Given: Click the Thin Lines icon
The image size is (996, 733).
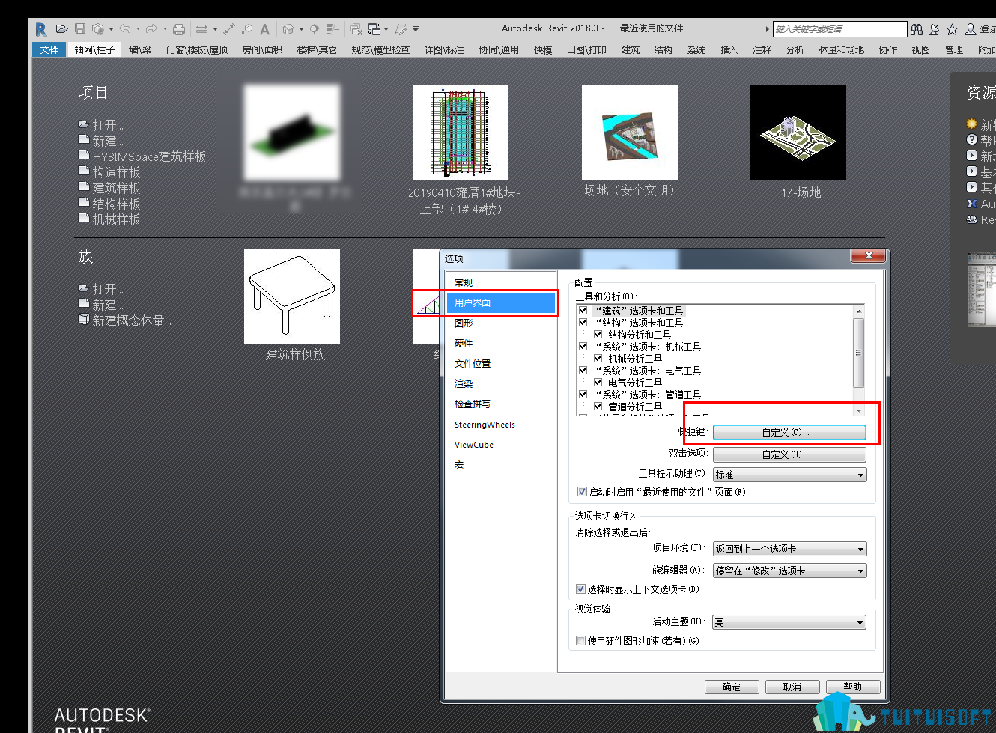Looking at the screenshot, I should [333, 29].
